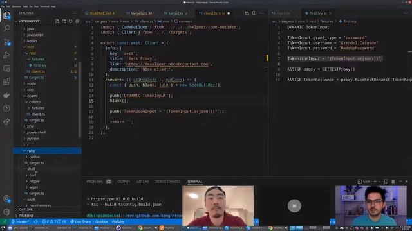Create a new folder in HTTPSNIPPET

click(64, 21)
